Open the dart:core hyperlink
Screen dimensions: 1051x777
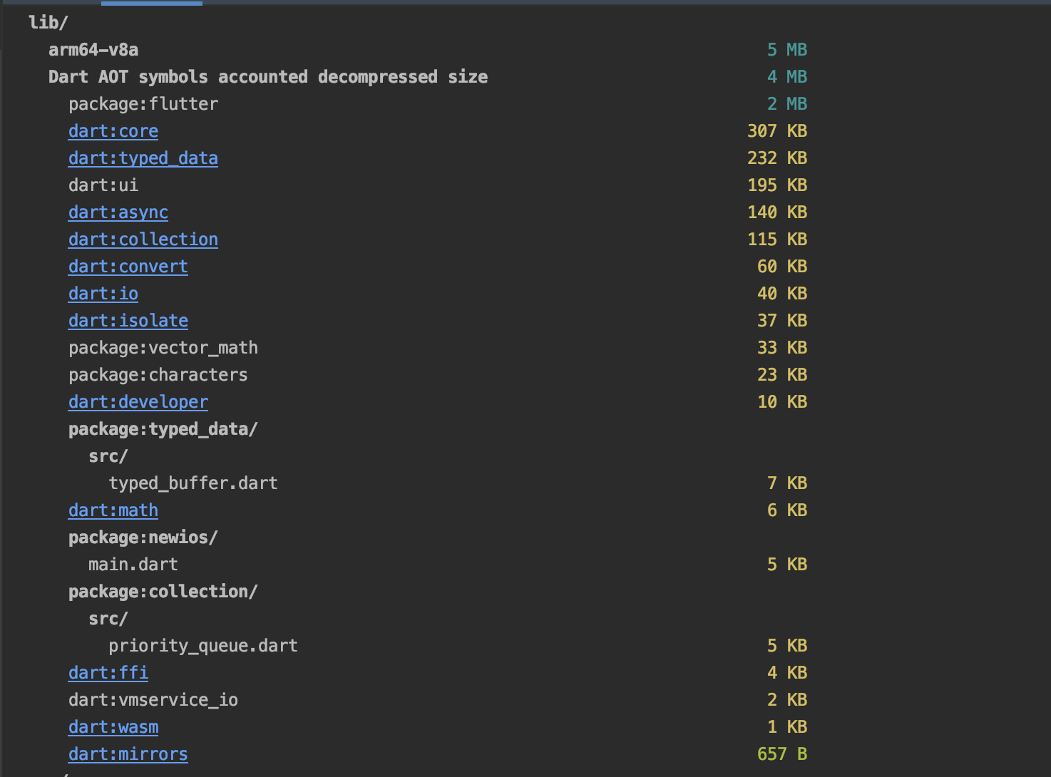113,130
